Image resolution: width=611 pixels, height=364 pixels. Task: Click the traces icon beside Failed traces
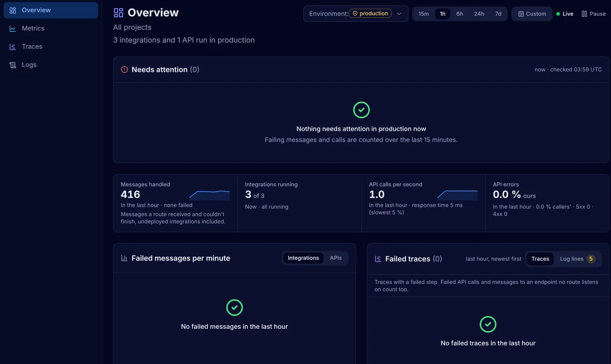coord(378,259)
